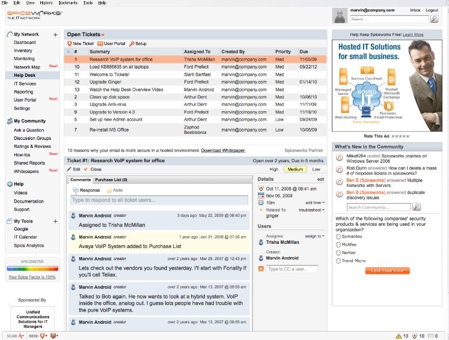This screenshot has height=340, width=449.
Task: Click the Type to CC a user field
Action: click(x=292, y=269)
